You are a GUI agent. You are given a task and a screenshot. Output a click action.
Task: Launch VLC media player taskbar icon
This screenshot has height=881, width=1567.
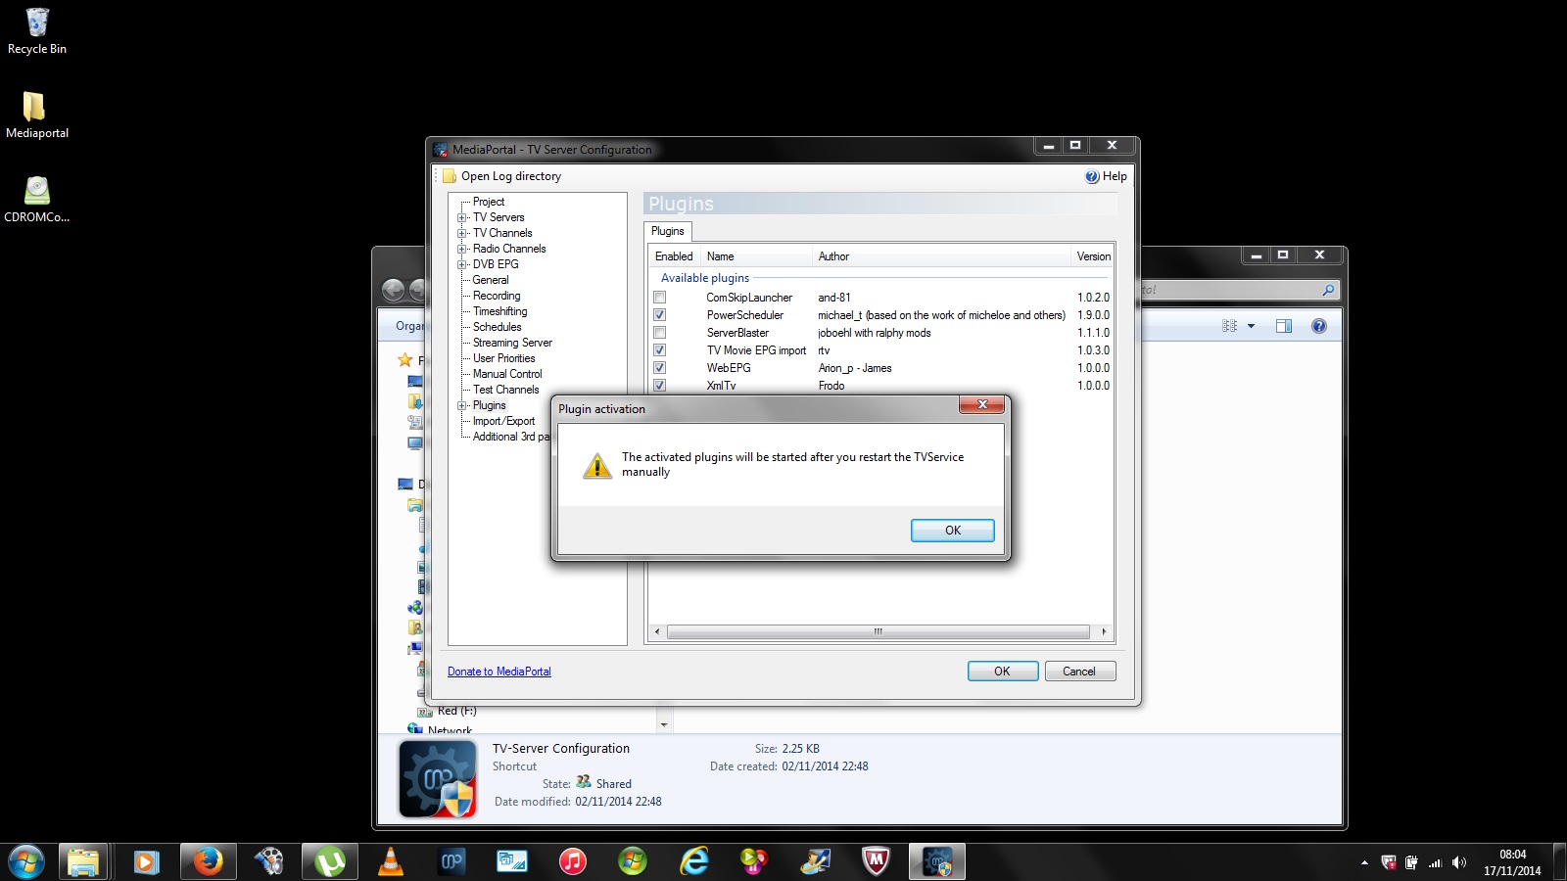pos(390,861)
